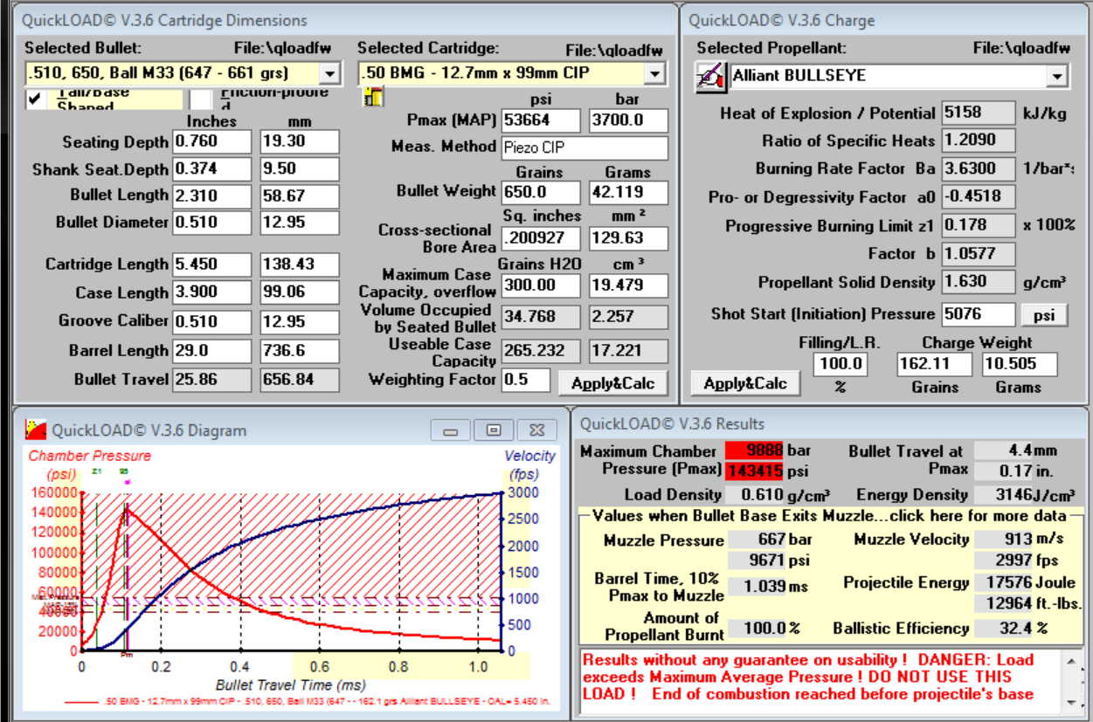
Task: Click the Heat of Explosion value 5158
Action: point(978,113)
